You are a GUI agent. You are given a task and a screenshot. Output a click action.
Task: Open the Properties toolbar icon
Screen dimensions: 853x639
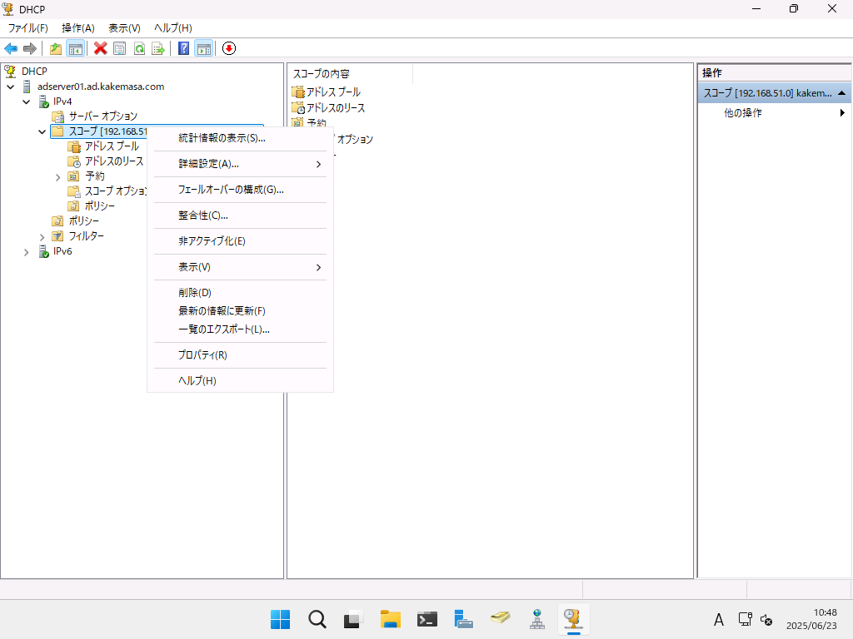coord(120,48)
